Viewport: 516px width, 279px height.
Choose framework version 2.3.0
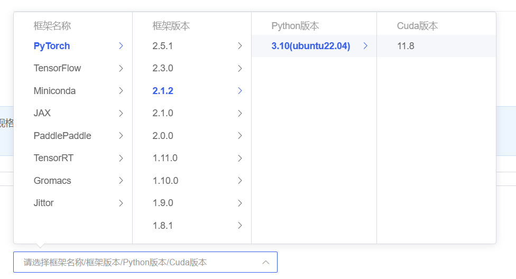pos(163,68)
